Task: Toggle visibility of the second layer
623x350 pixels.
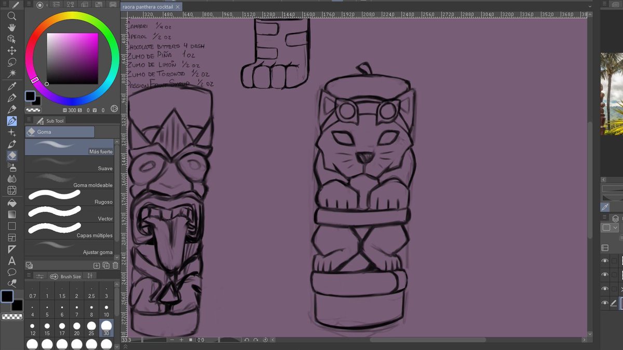Action: point(604,275)
